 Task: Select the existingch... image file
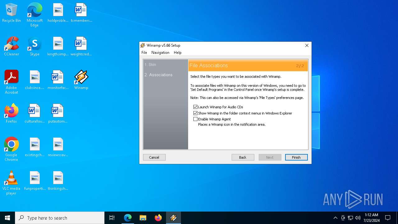point(35,147)
